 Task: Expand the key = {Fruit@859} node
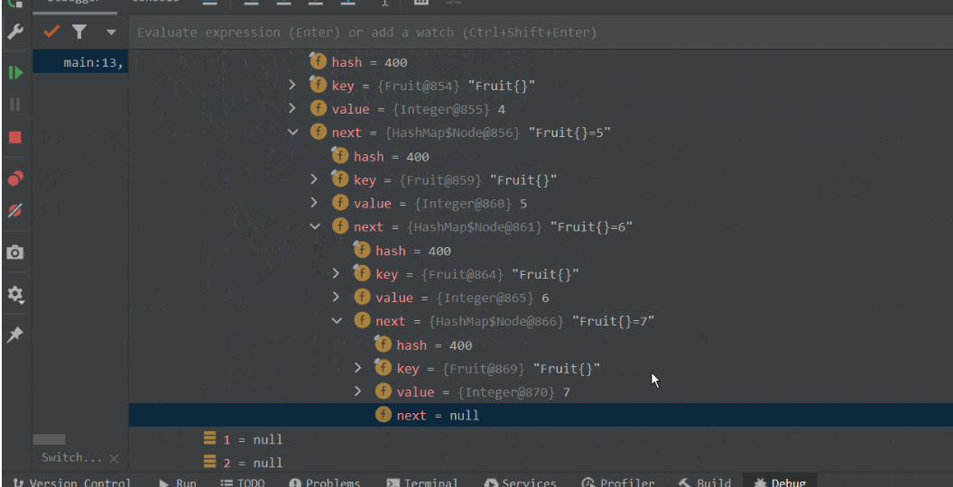pos(314,179)
